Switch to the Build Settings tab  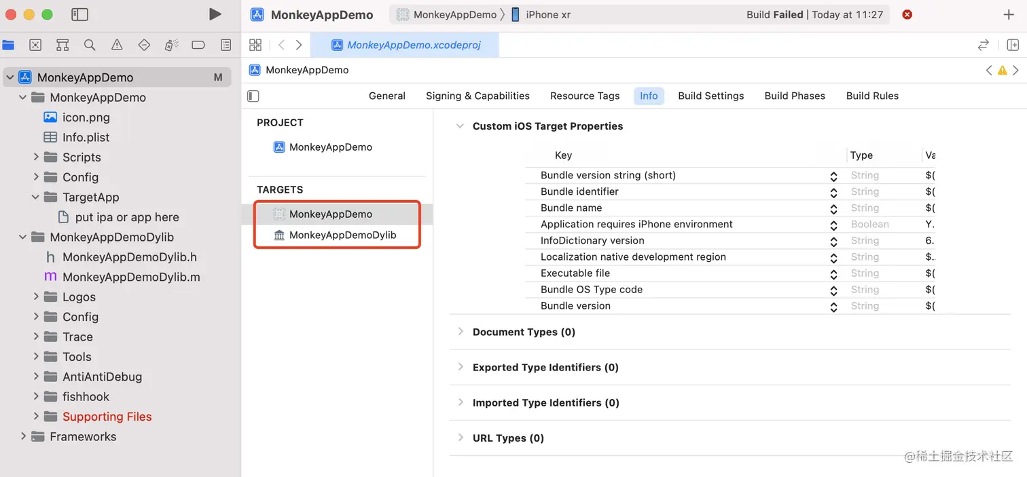710,96
